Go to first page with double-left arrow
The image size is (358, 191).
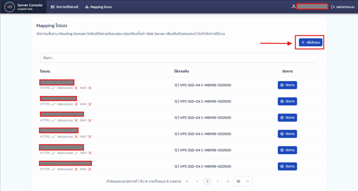[187, 181]
